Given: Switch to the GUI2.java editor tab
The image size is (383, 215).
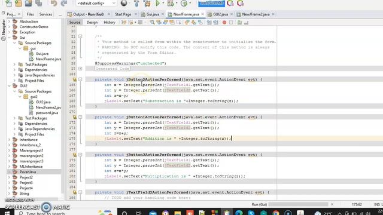Looking at the screenshot, I should tap(220, 14).
